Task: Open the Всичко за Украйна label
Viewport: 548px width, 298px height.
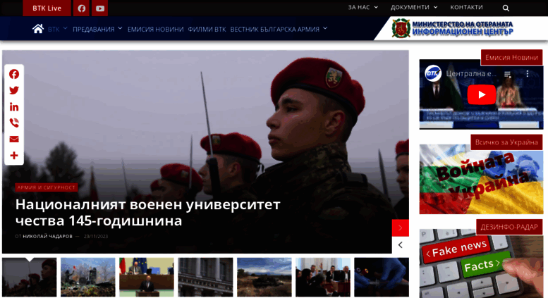Action: [506, 142]
